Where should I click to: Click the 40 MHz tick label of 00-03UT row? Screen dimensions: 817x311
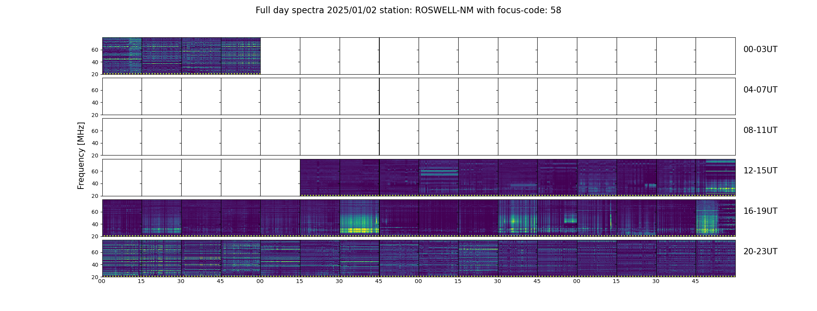coord(95,62)
